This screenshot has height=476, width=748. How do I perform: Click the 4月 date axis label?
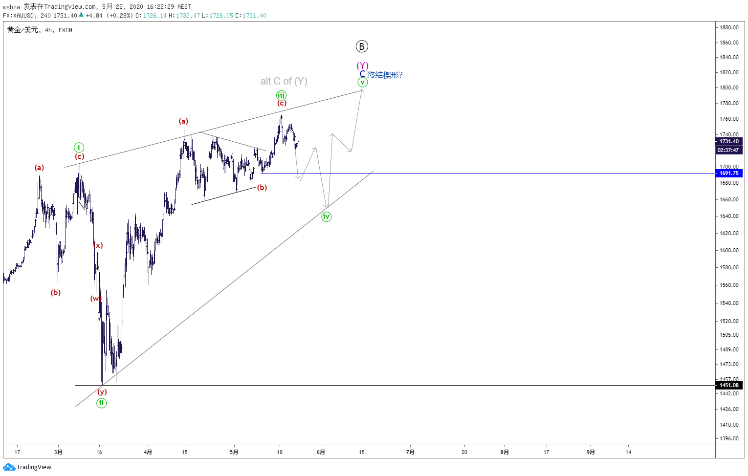pos(148,452)
